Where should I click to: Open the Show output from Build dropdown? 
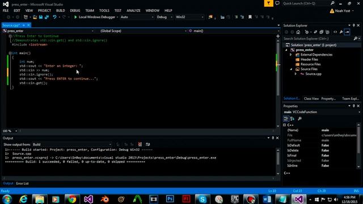point(72,144)
